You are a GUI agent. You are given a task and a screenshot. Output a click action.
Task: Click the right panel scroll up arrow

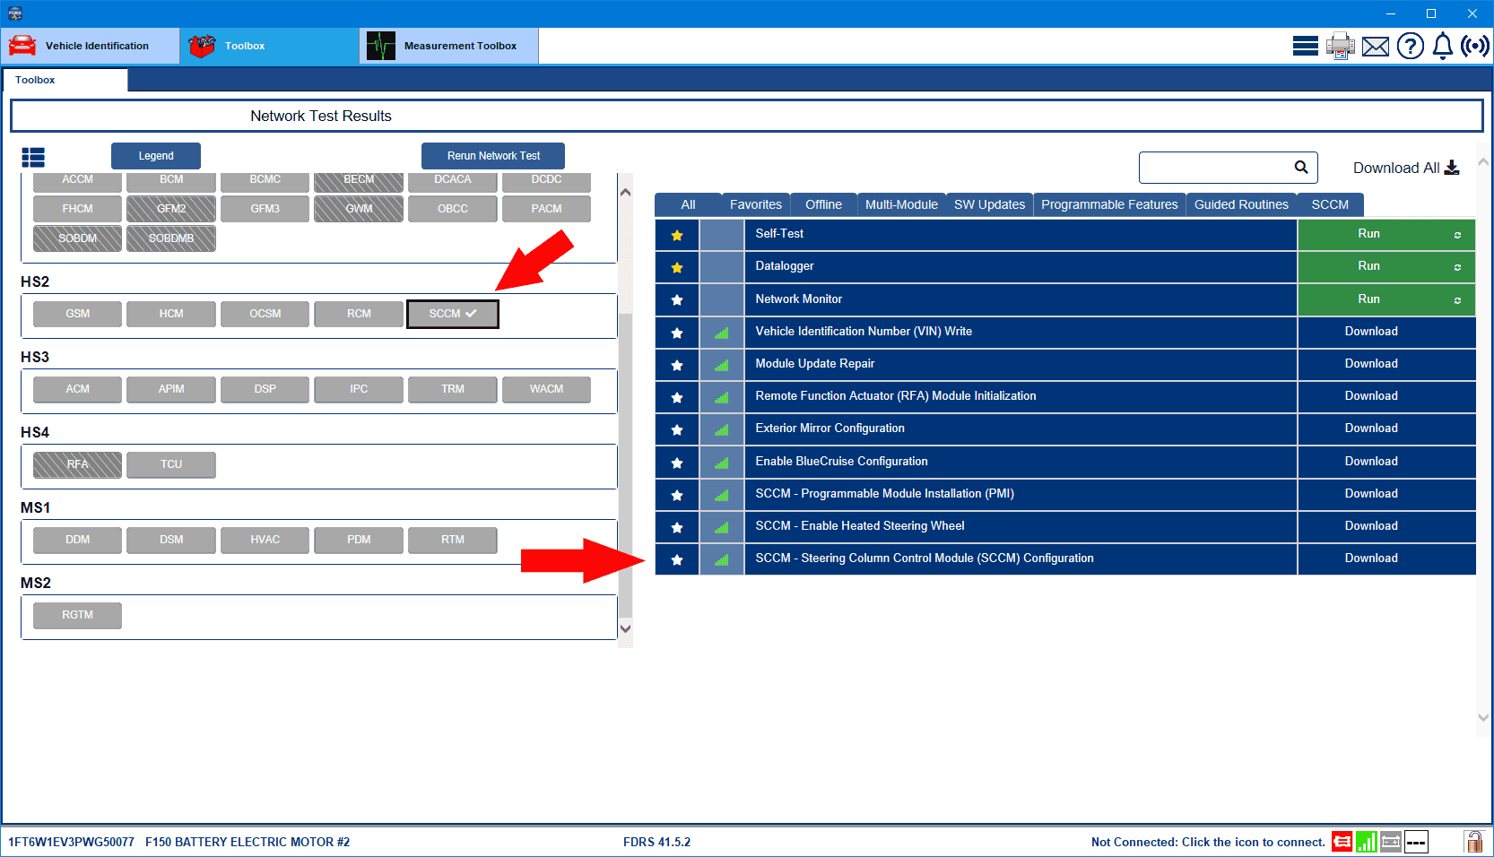tap(1483, 162)
